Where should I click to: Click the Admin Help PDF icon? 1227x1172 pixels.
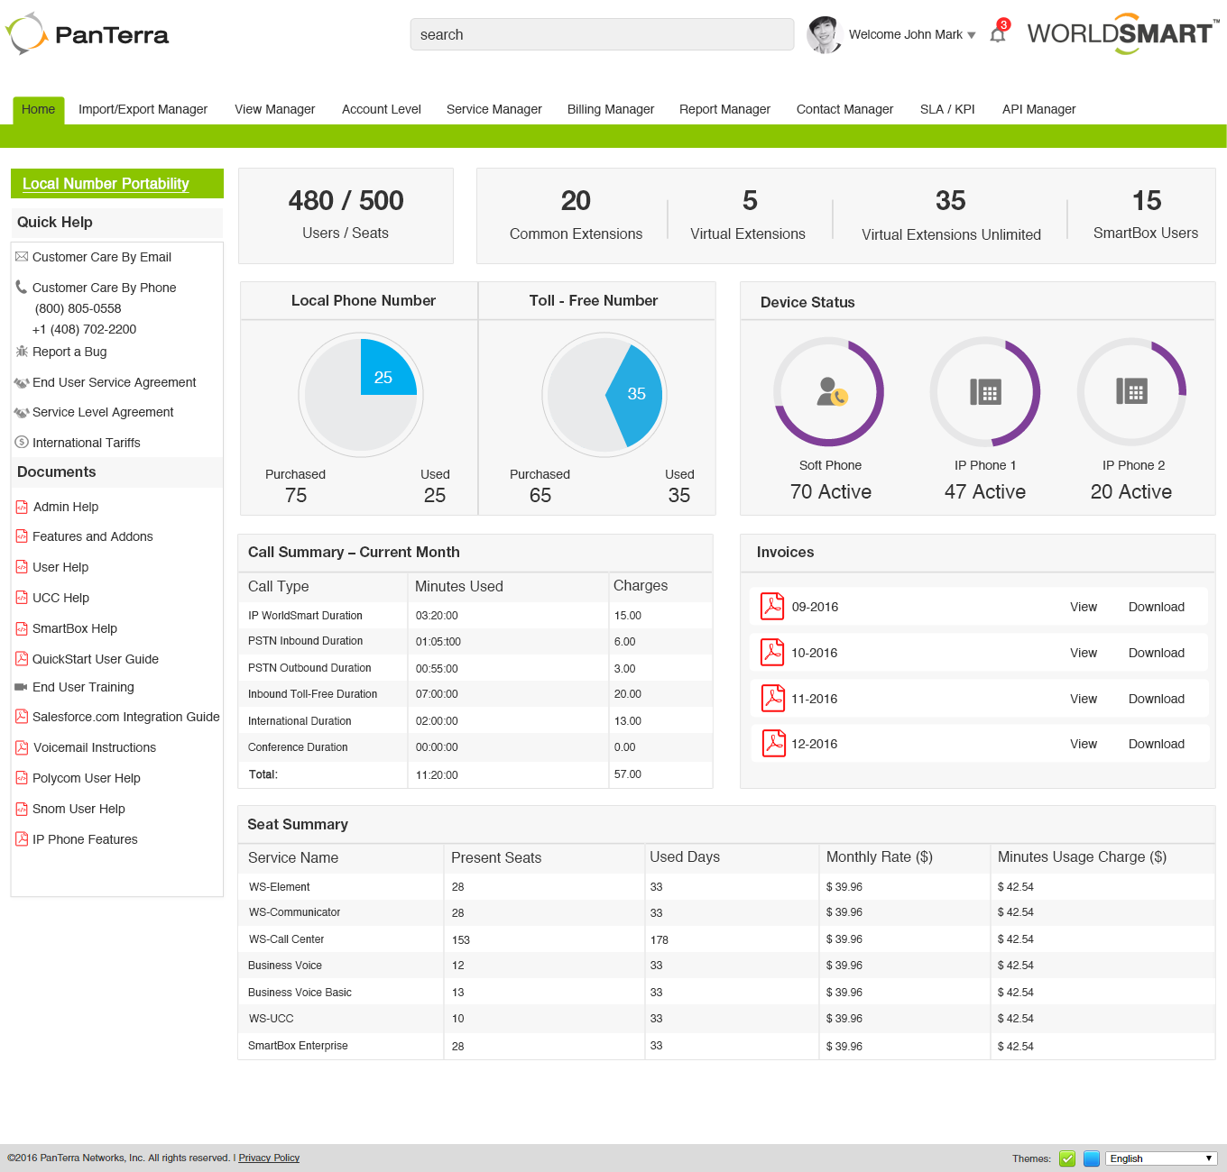pyautogui.click(x=21, y=507)
